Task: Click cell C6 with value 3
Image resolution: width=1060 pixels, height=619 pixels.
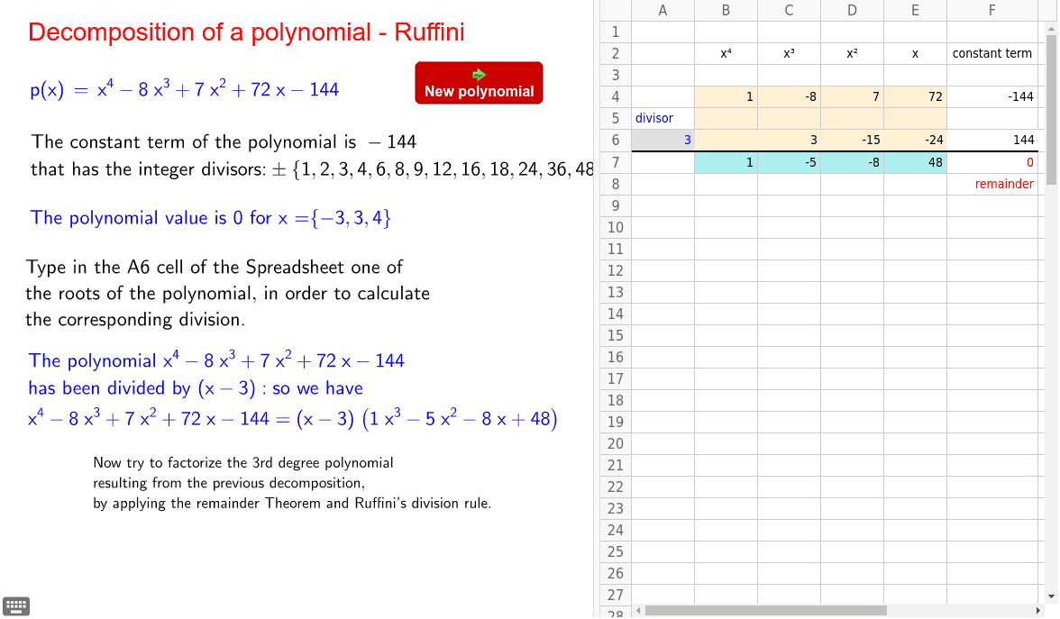Action: [789, 140]
